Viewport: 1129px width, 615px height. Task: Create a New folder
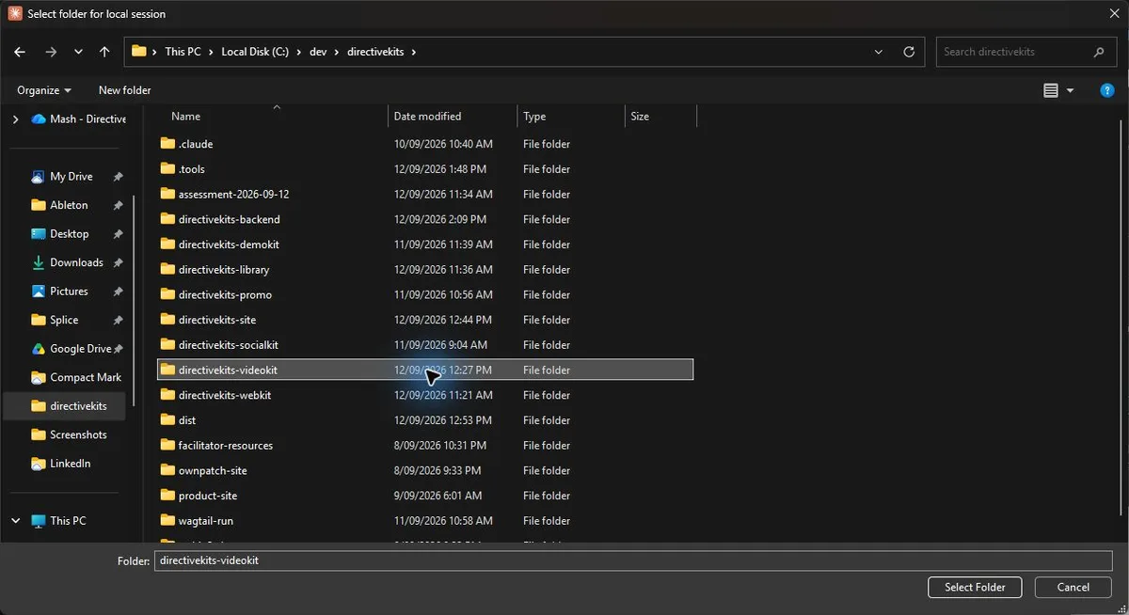pos(124,90)
